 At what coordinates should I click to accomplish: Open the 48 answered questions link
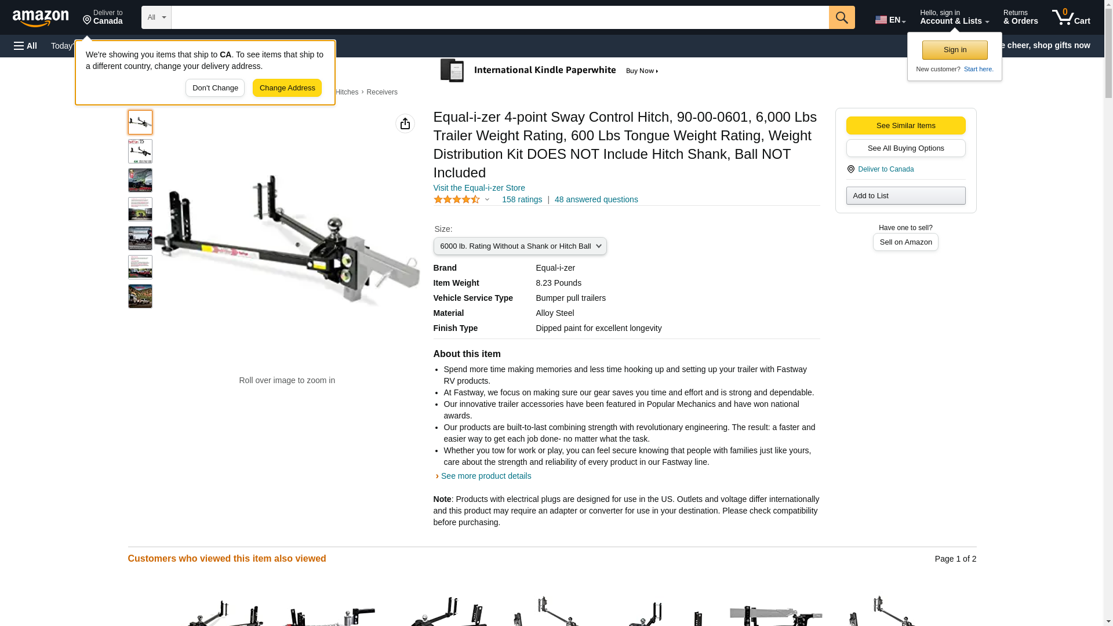point(596,199)
